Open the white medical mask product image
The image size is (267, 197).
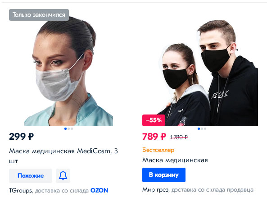click(x=68, y=71)
